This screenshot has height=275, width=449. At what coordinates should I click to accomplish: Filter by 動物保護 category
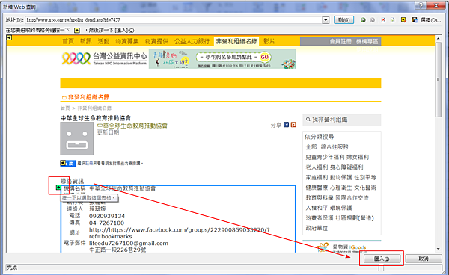click(x=340, y=178)
